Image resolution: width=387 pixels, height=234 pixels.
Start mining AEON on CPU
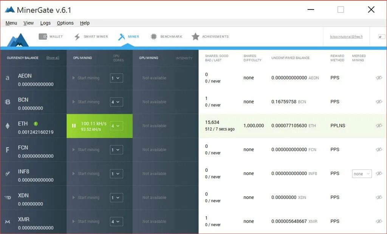pos(86,78)
